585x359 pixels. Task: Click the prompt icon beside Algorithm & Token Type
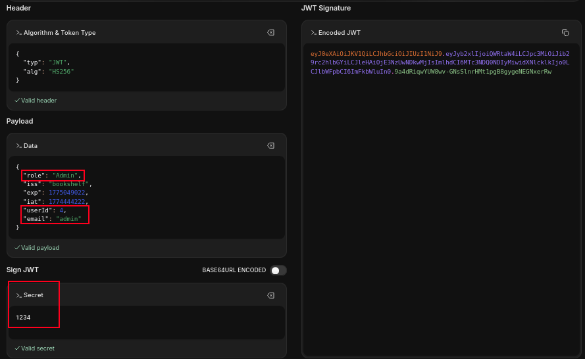click(19, 32)
